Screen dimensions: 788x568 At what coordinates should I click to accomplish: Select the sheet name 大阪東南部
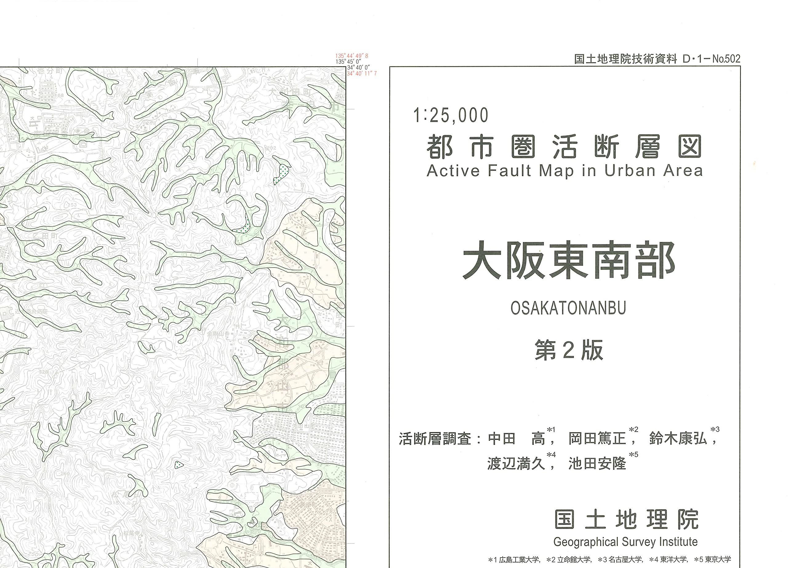tap(569, 260)
